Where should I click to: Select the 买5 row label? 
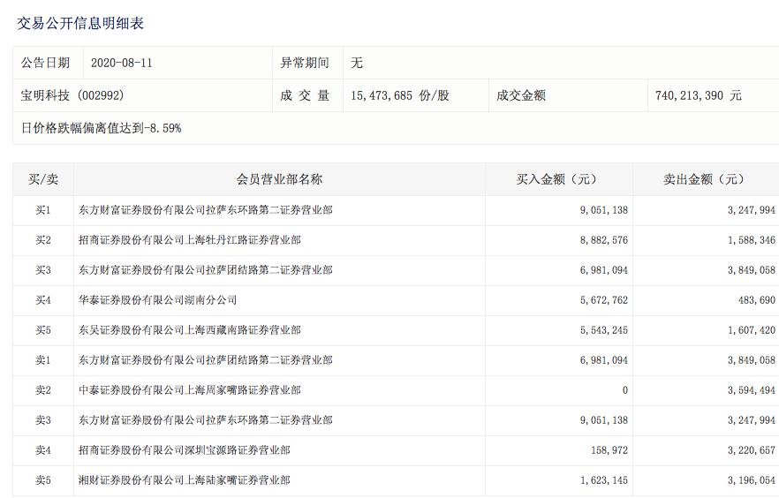(x=43, y=330)
